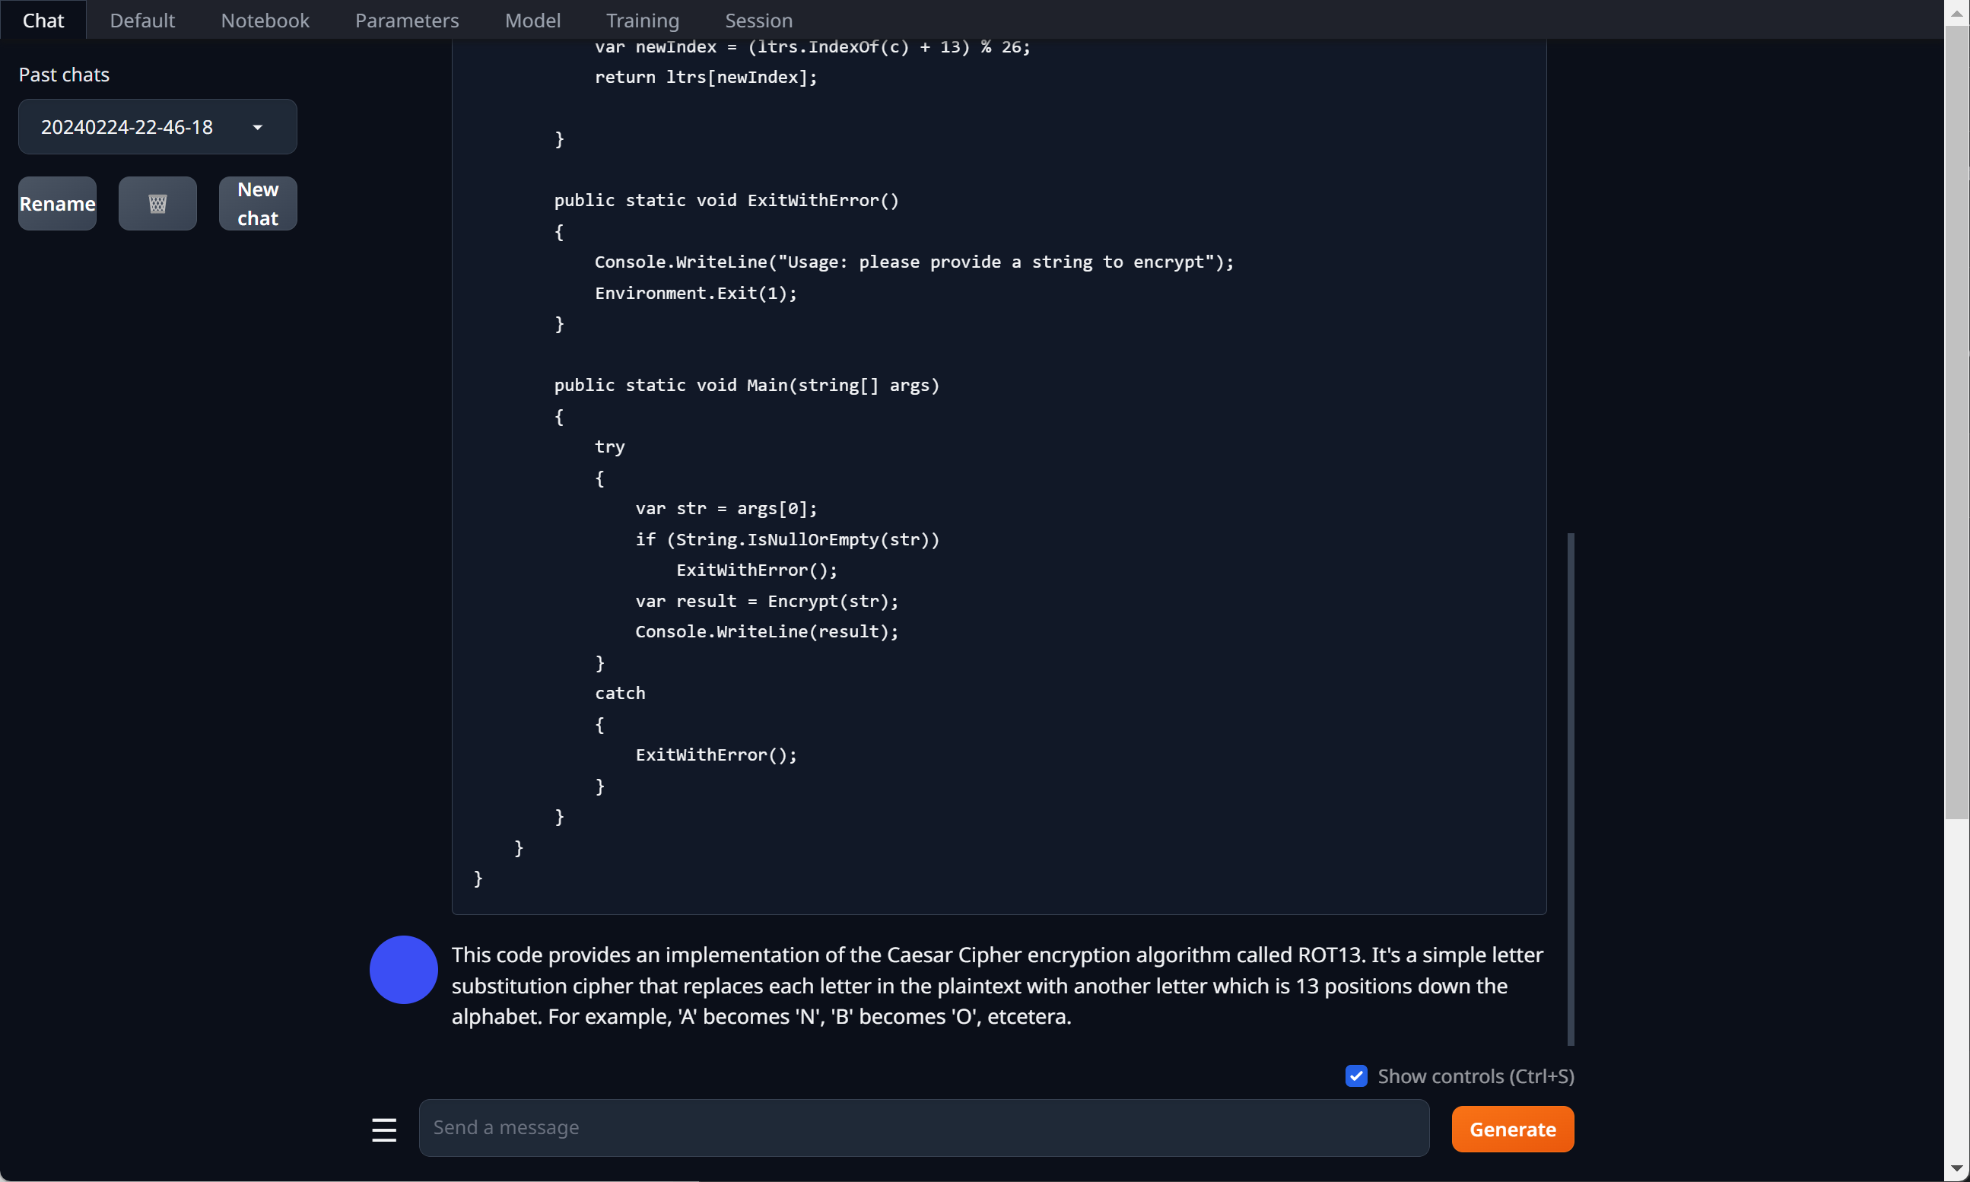Viewport: 1970px width, 1182px height.
Task: Open the Parameters tab
Action: click(406, 20)
